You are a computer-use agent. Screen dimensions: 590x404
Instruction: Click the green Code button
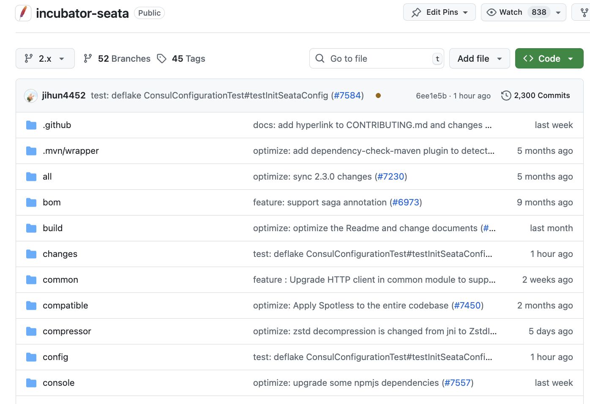pos(549,59)
